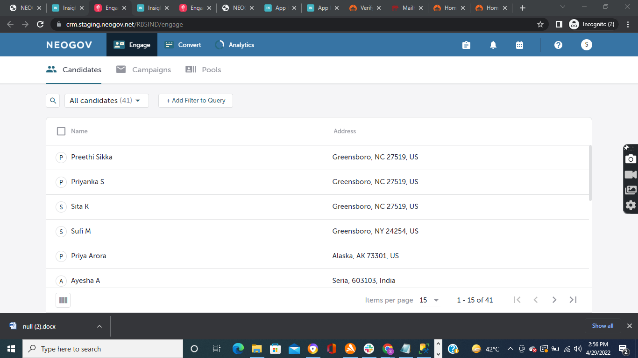Open the help question mark icon
Image resolution: width=638 pixels, height=358 pixels.
(x=558, y=45)
